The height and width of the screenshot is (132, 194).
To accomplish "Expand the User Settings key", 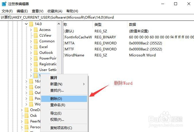I will (x=31, y=70).
